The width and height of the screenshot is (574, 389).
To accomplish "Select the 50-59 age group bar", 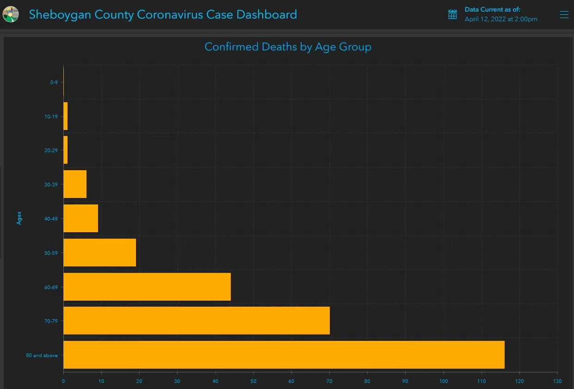I will 99,253.
